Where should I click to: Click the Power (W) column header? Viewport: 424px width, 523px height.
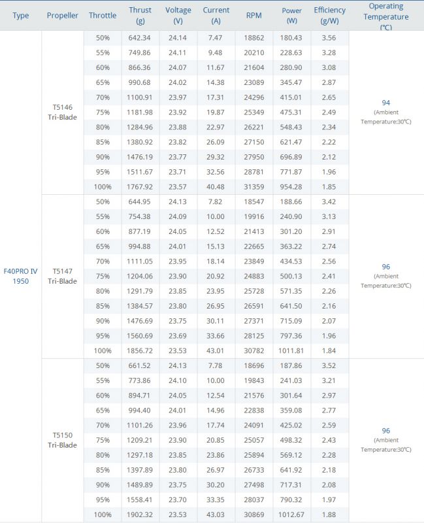(x=292, y=15)
